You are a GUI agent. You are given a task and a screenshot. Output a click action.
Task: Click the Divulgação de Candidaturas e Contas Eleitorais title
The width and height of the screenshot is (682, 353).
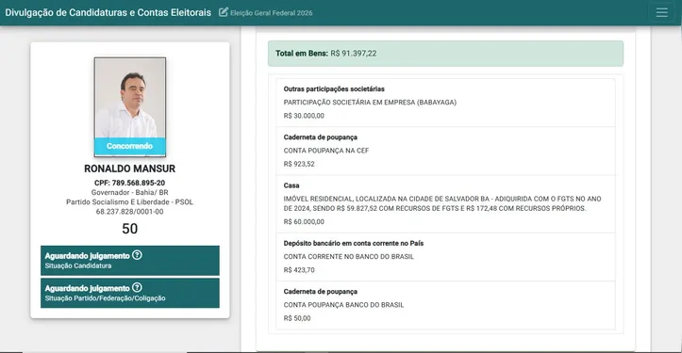[x=108, y=12]
